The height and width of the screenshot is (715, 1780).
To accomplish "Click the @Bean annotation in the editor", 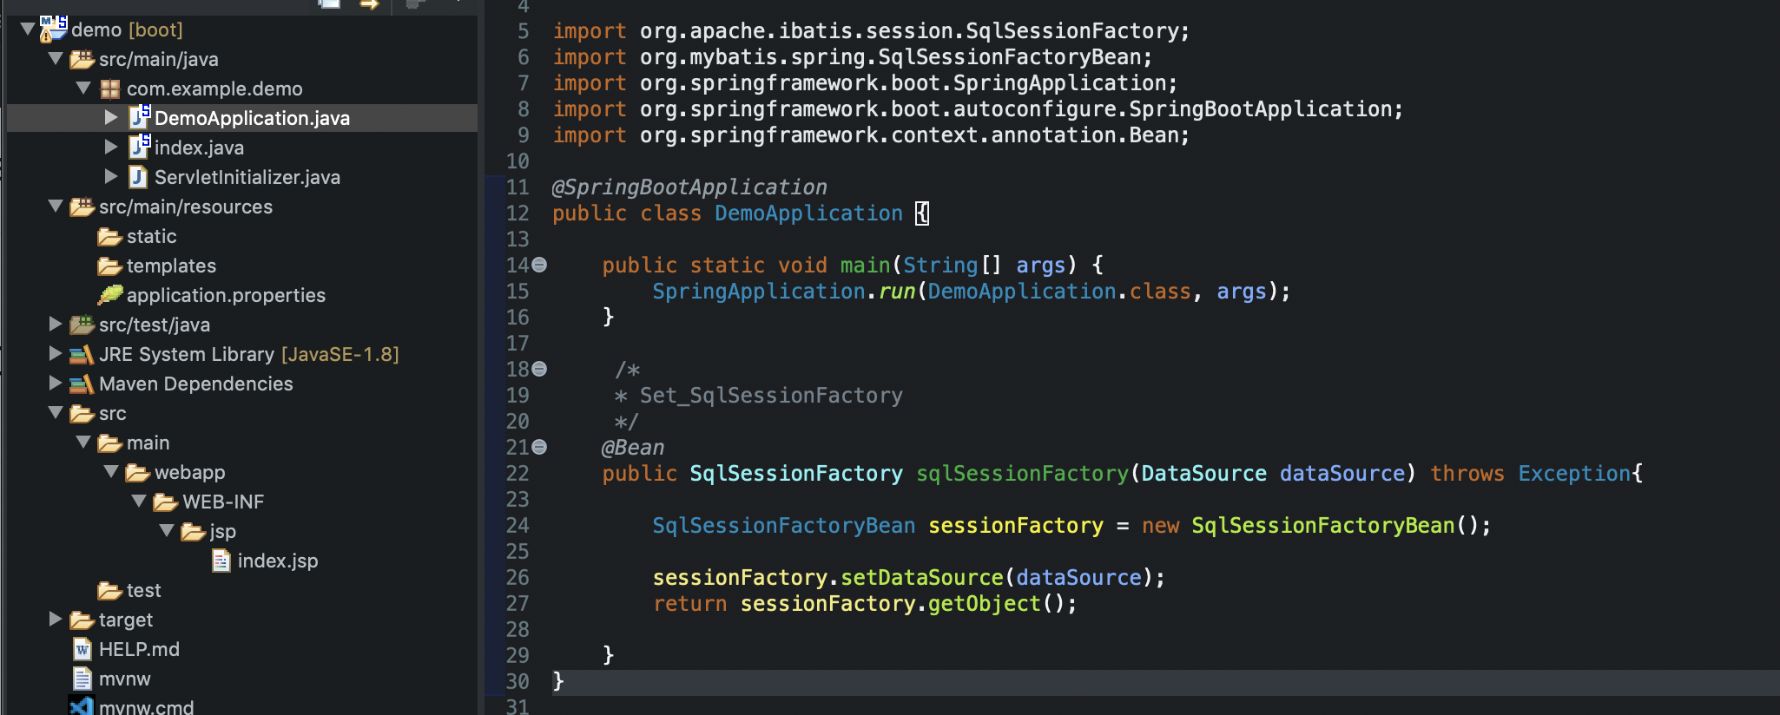I will 633,448.
